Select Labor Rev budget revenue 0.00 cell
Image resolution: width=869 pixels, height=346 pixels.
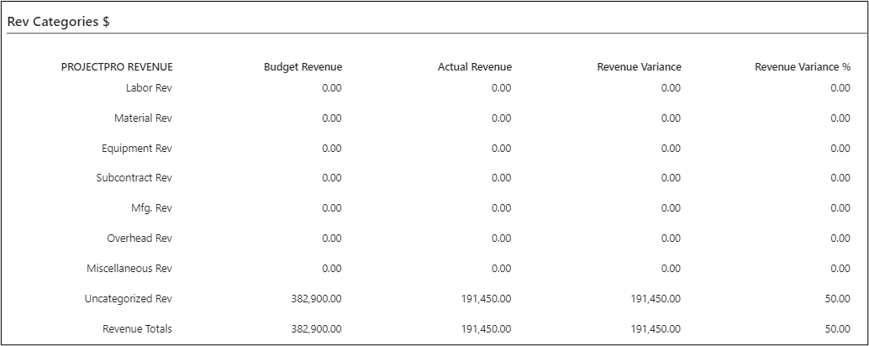click(x=331, y=87)
